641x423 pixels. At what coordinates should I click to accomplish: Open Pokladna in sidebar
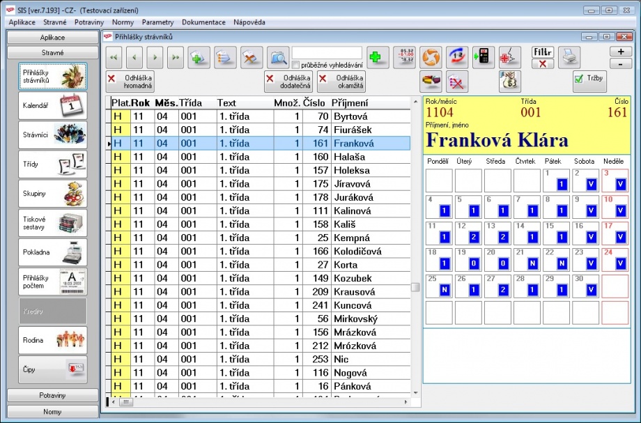point(53,252)
